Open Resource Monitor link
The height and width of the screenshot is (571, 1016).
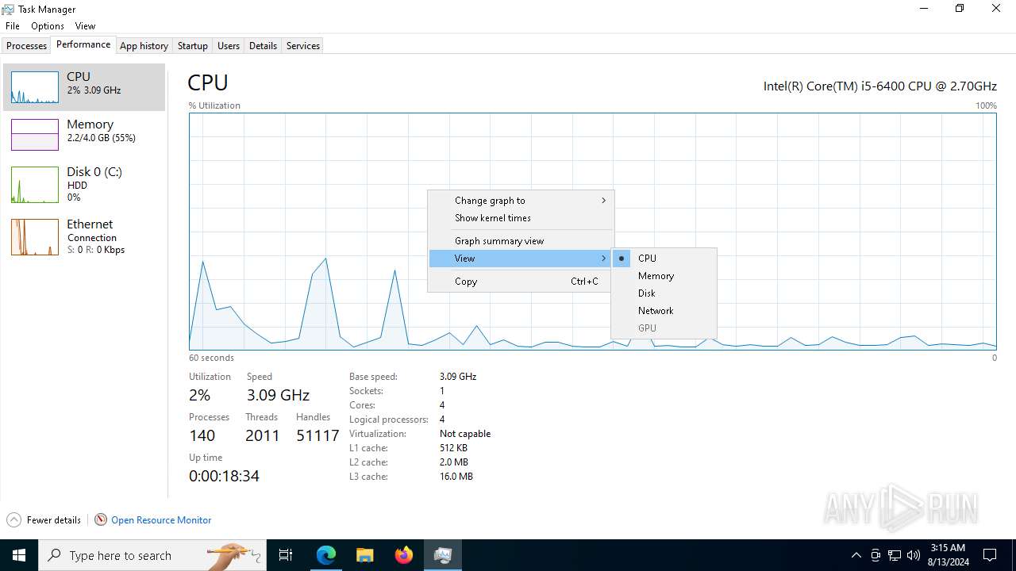click(x=161, y=520)
